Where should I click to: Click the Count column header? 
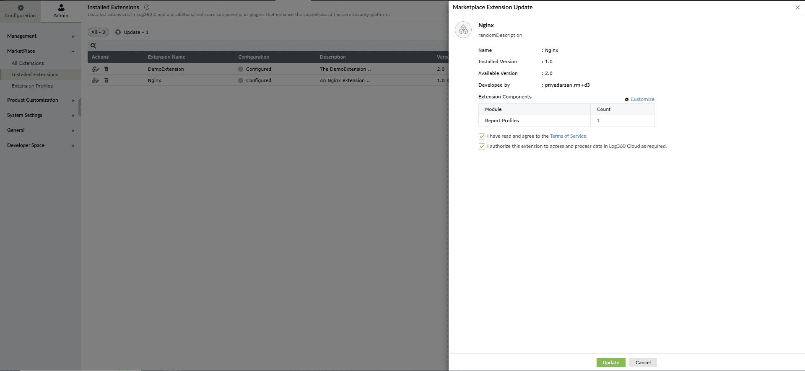(604, 109)
